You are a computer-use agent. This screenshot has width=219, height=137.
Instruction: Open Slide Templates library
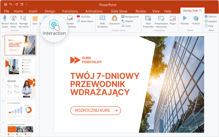coord(102,22)
